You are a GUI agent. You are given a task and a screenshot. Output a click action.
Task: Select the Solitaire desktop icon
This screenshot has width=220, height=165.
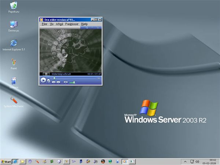point(14,83)
